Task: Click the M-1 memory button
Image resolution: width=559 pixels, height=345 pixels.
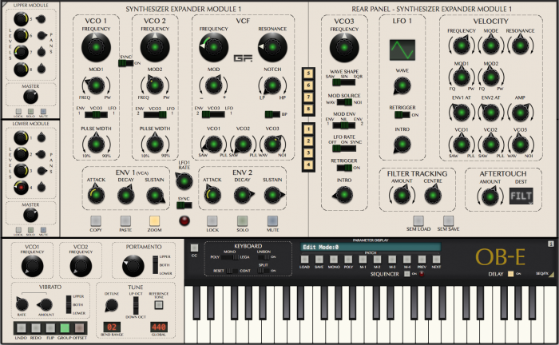Action: (x=363, y=259)
